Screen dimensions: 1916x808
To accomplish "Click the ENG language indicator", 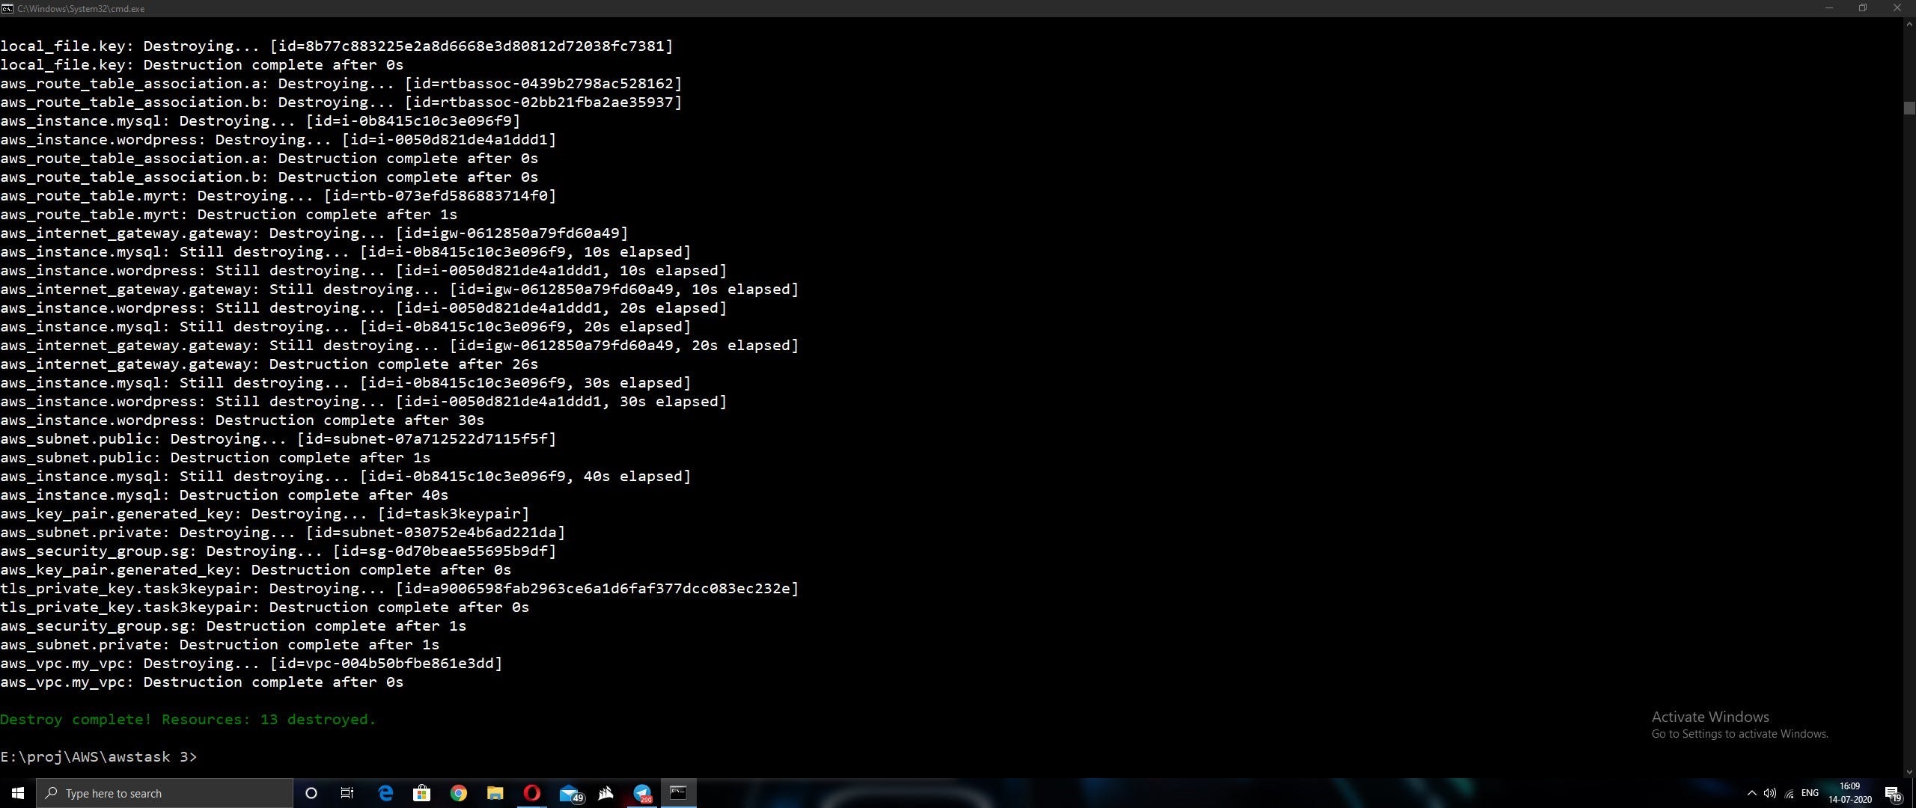I will click(1810, 793).
